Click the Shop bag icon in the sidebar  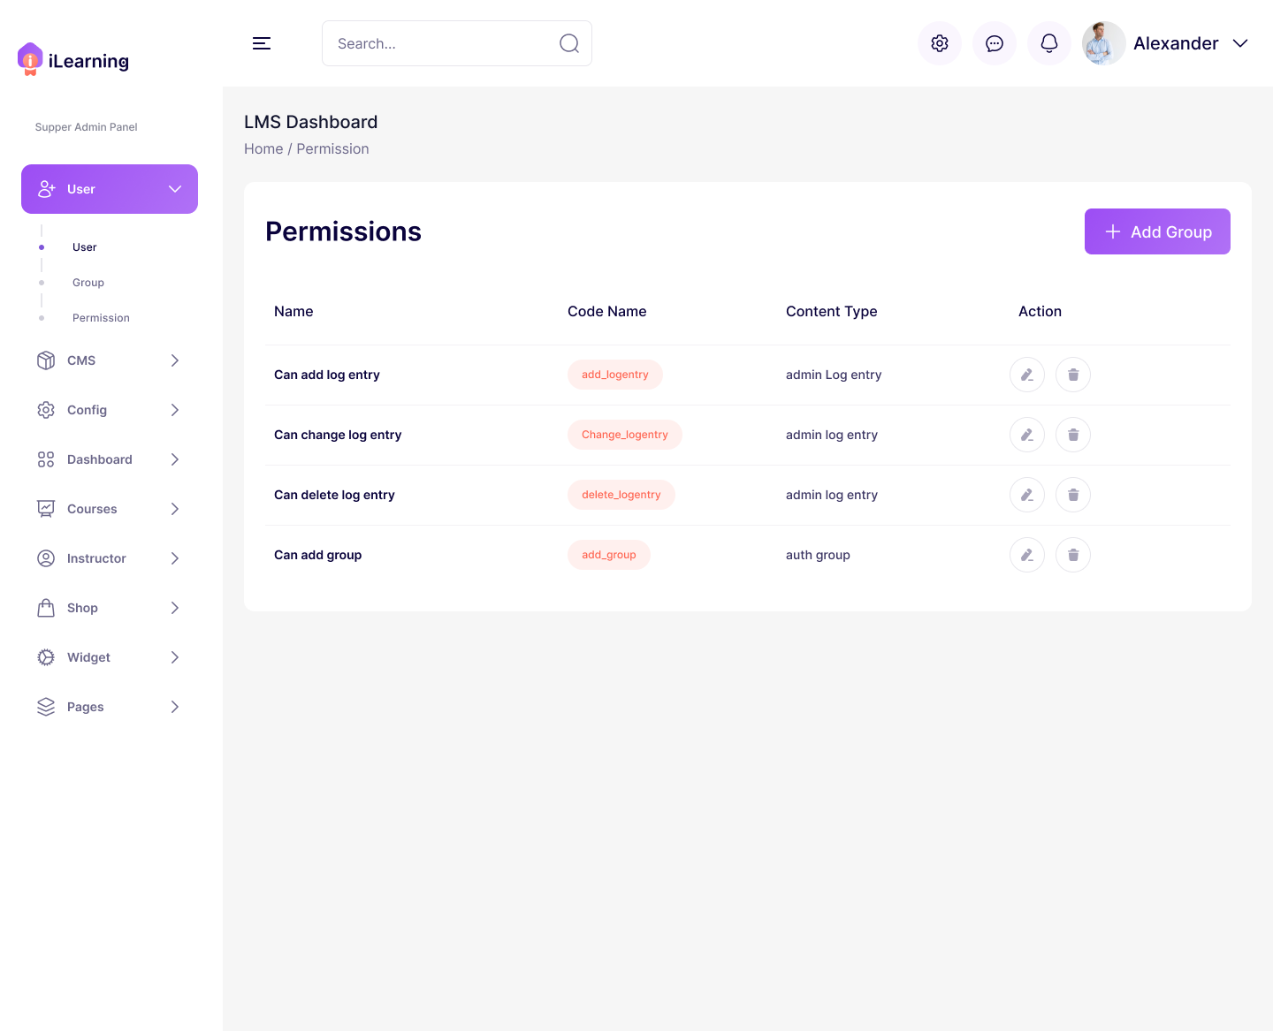click(x=46, y=608)
